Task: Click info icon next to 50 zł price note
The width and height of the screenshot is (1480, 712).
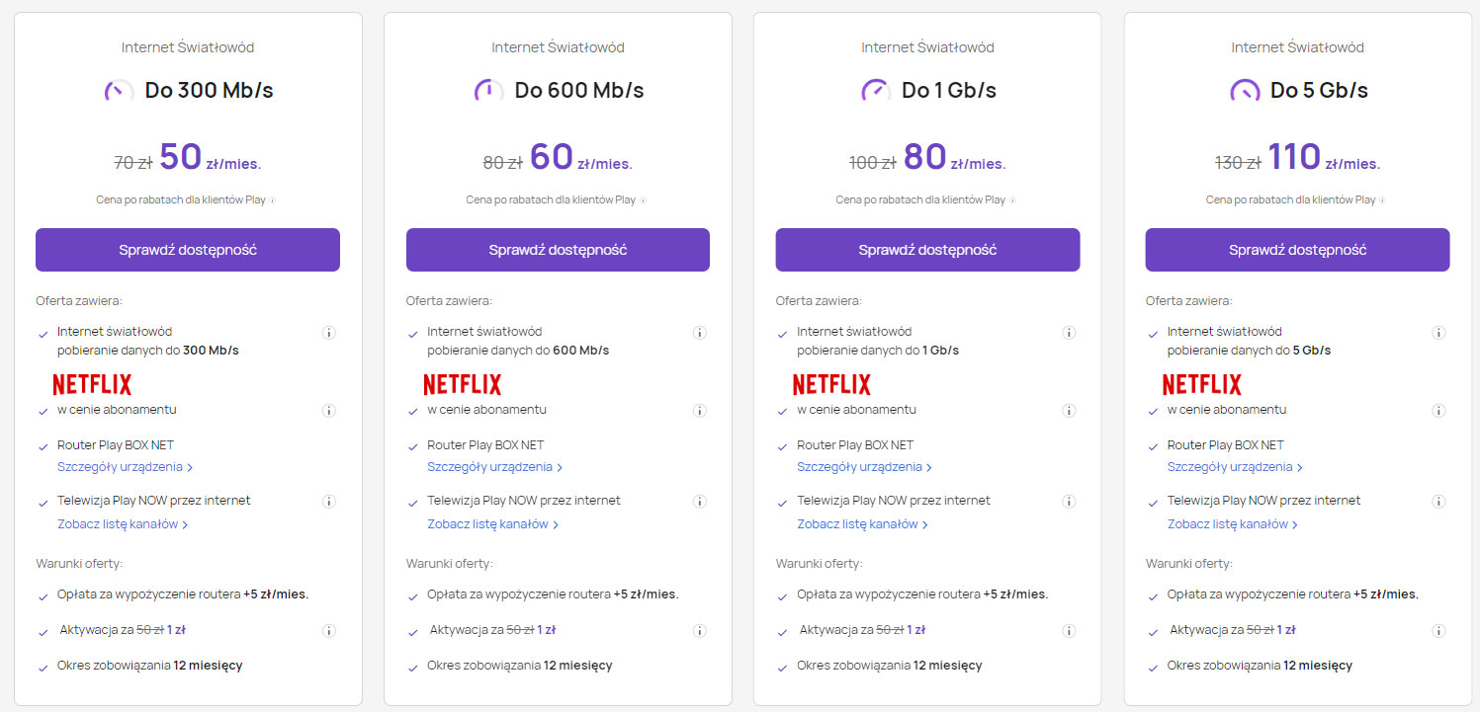Action: point(273,200)
